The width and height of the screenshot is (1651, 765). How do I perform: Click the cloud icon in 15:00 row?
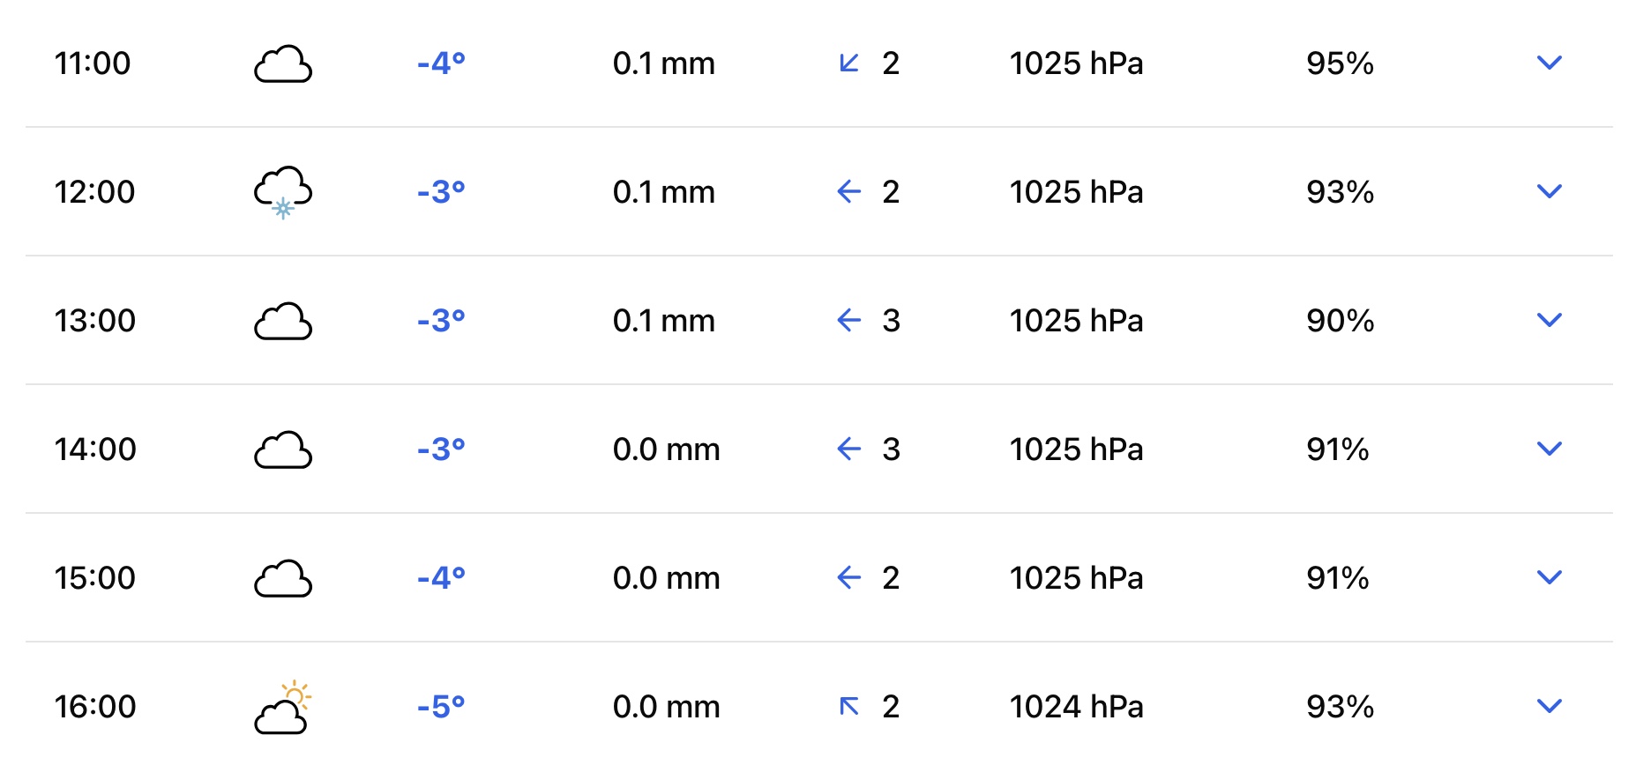[282, 579]
